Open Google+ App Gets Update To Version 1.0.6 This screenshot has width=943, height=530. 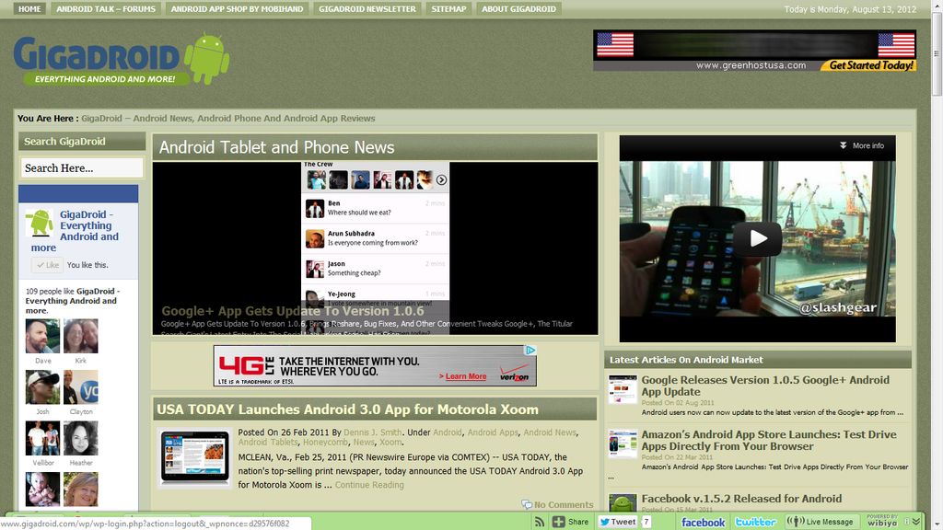293,311
